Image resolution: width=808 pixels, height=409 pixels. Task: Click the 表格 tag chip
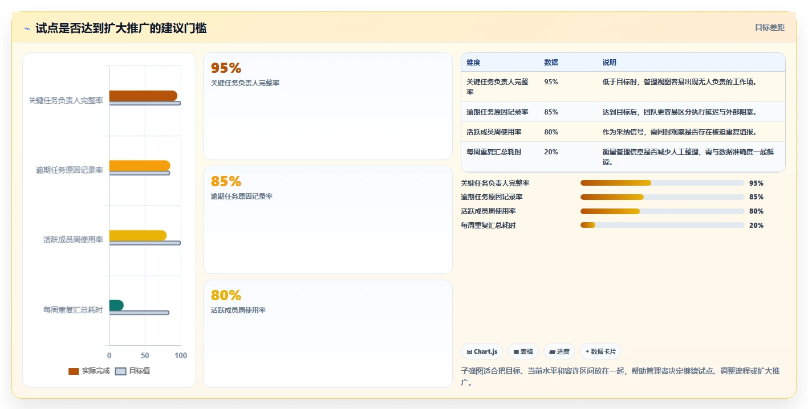523,351
